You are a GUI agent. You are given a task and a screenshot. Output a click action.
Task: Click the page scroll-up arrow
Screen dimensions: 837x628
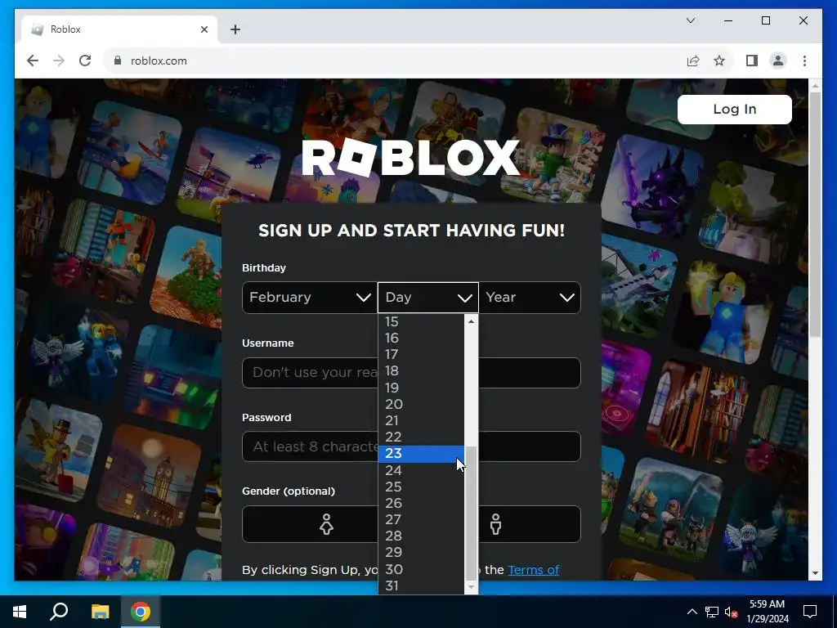815,85
